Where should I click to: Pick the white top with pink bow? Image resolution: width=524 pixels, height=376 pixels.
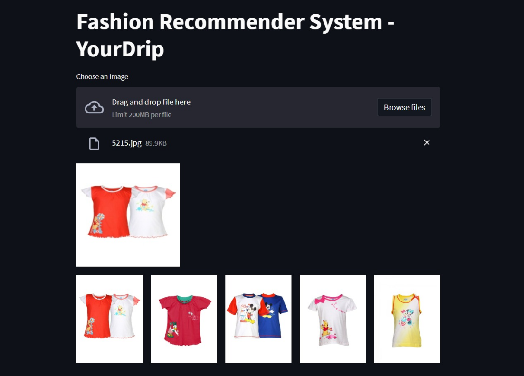[333, 319]
